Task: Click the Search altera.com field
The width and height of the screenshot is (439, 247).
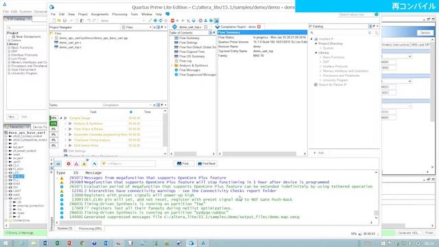Action: coord(356,14)
